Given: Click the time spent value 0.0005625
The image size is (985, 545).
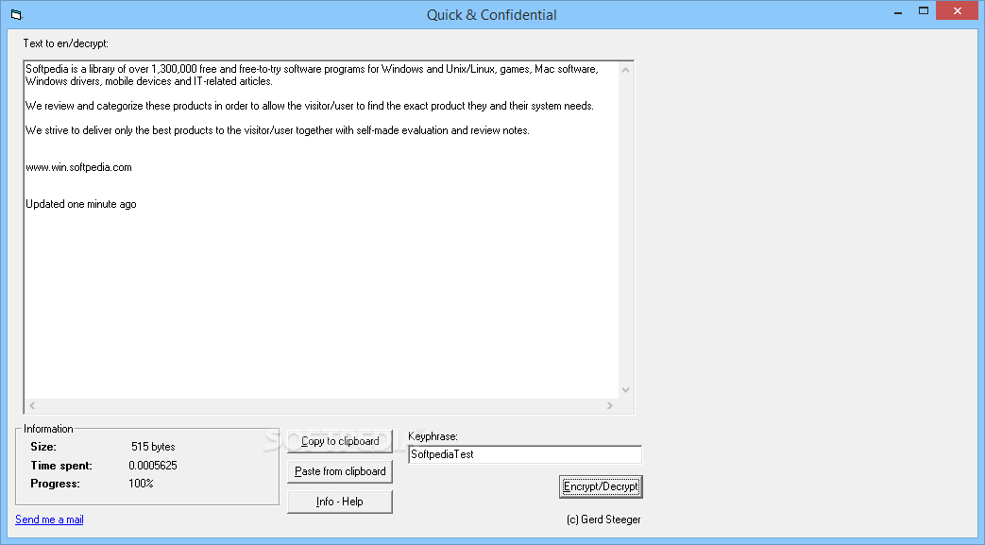Looking at the screenshot, I should (153, 466).
